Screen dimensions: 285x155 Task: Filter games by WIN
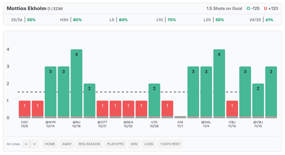coord(134,144)
